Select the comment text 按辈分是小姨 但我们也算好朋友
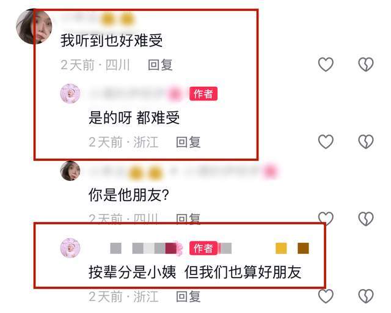Viewport: 391px width, 313px height. [195, 272]
